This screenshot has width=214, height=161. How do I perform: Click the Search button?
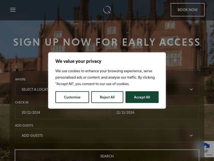click(x=107, y=156)
